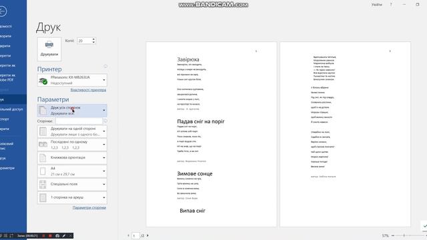Click the printer info icon near Принтер
Image resolution: width=427 pixels, height=240 pixels.
105,67
